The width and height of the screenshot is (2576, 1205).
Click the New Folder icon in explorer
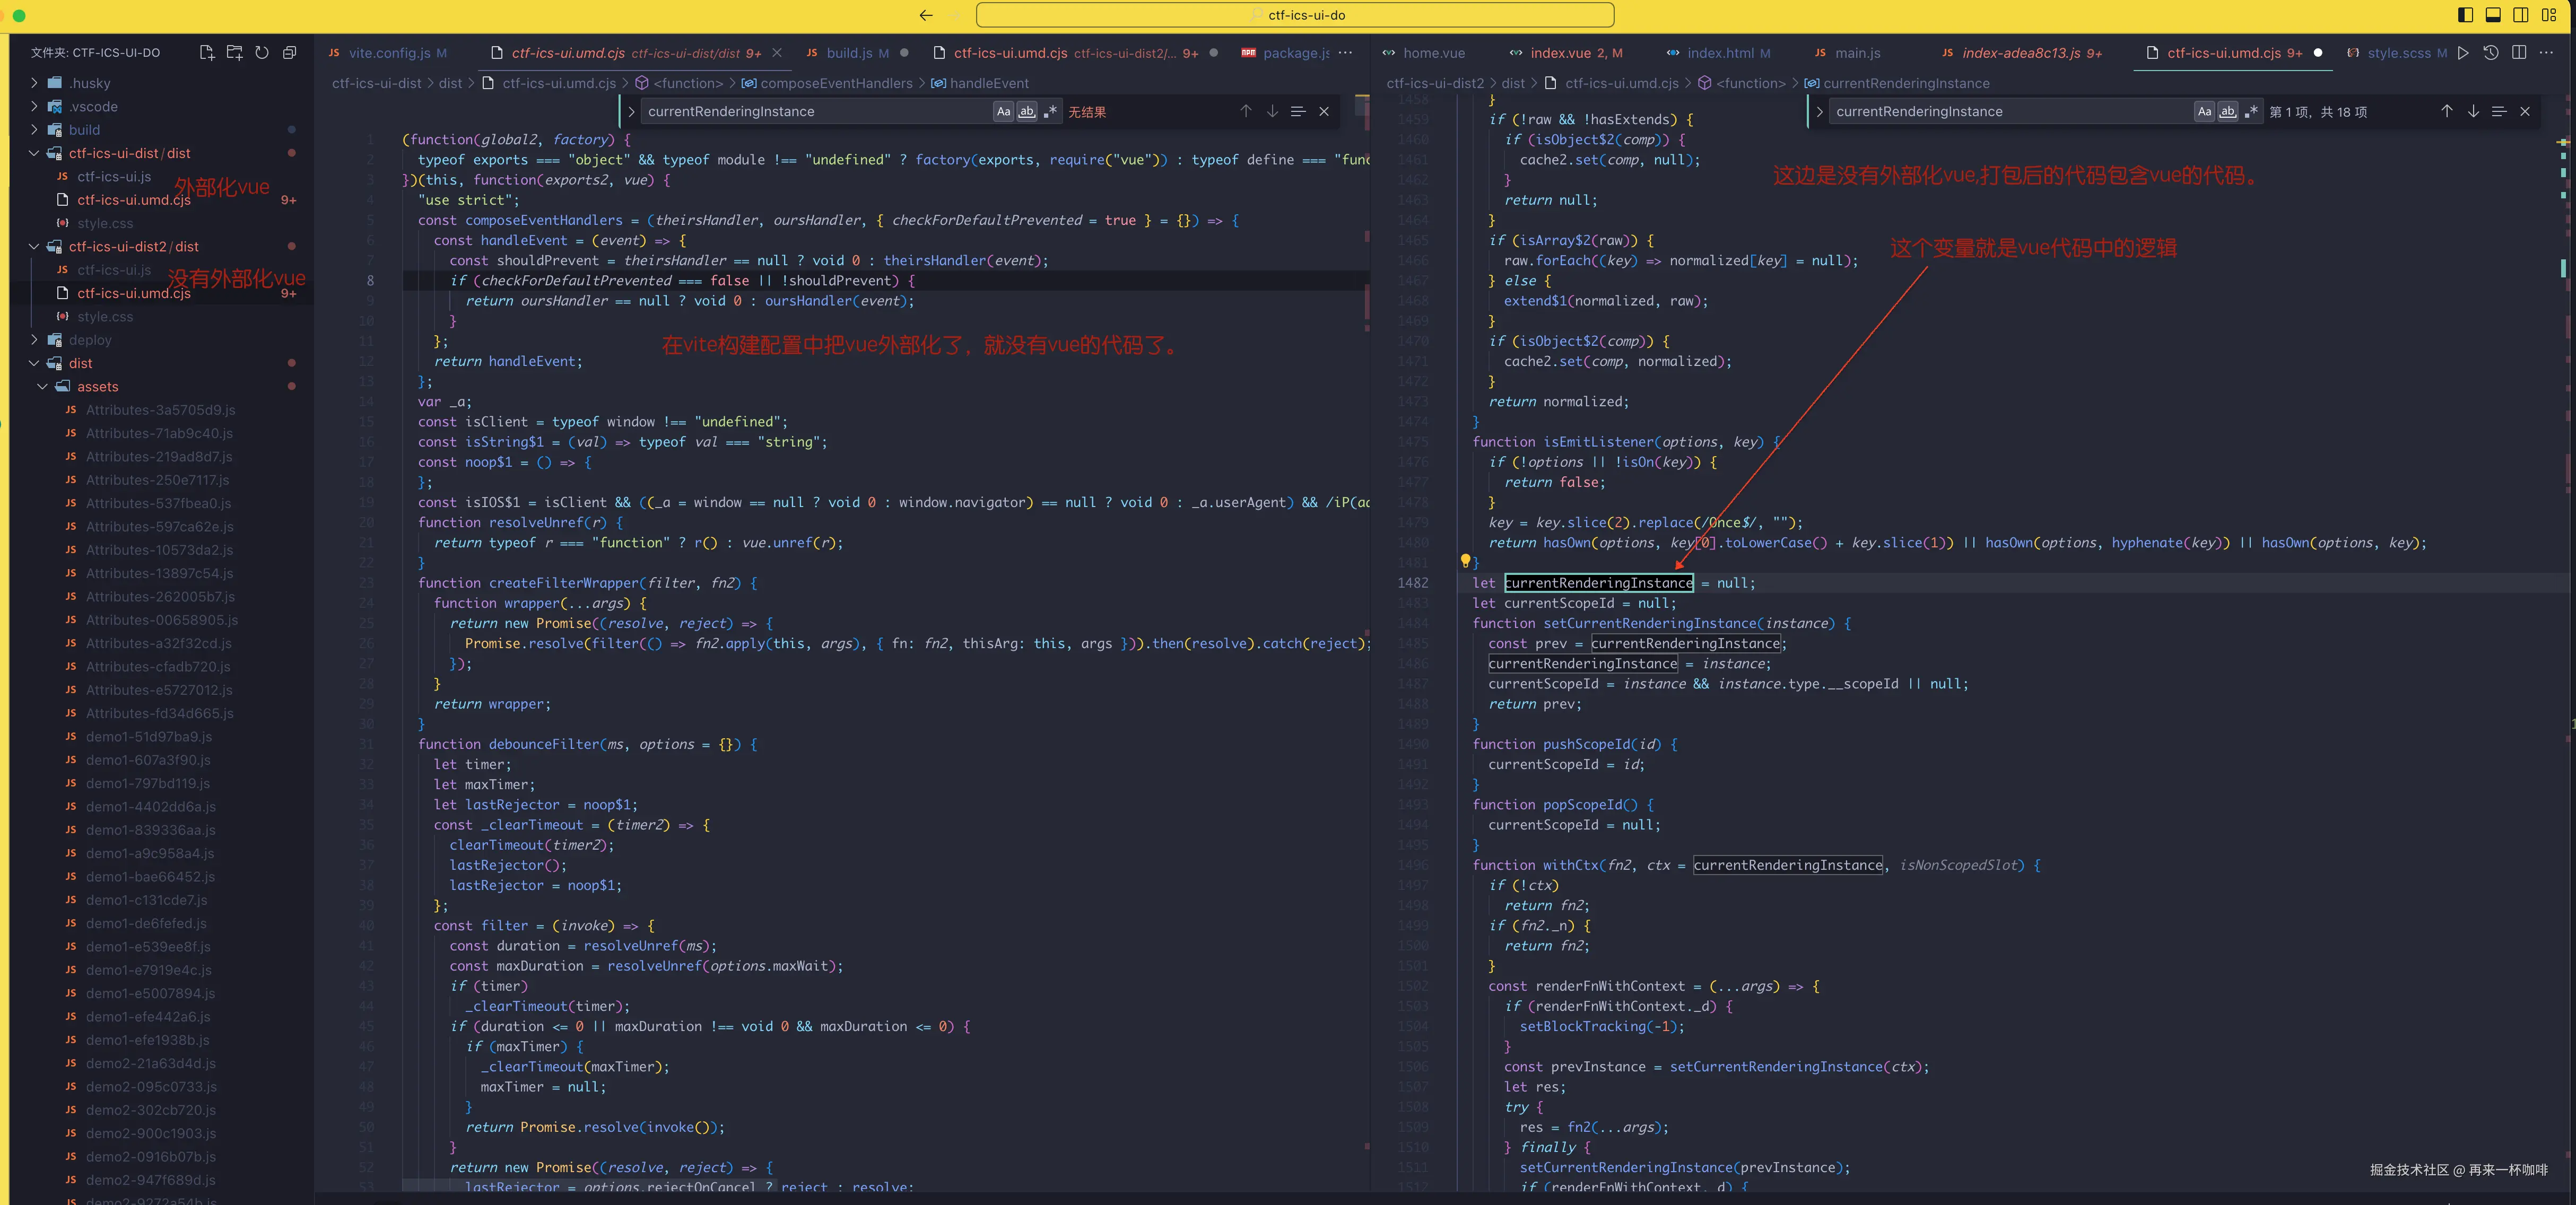(234, 53)
